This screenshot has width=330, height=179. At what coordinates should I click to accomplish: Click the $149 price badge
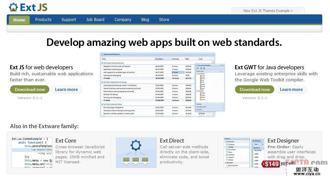(271, 164)
